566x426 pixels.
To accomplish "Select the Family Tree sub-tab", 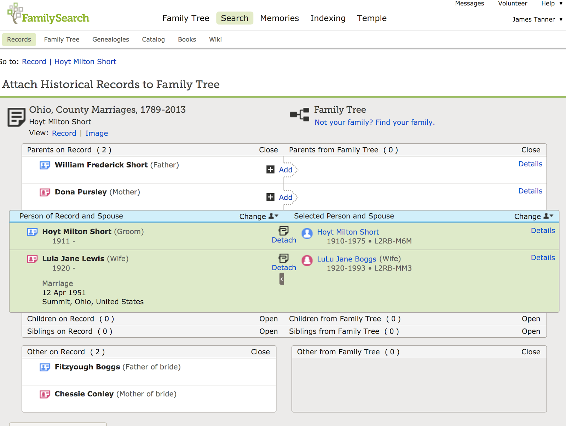I will click(62, 40).
